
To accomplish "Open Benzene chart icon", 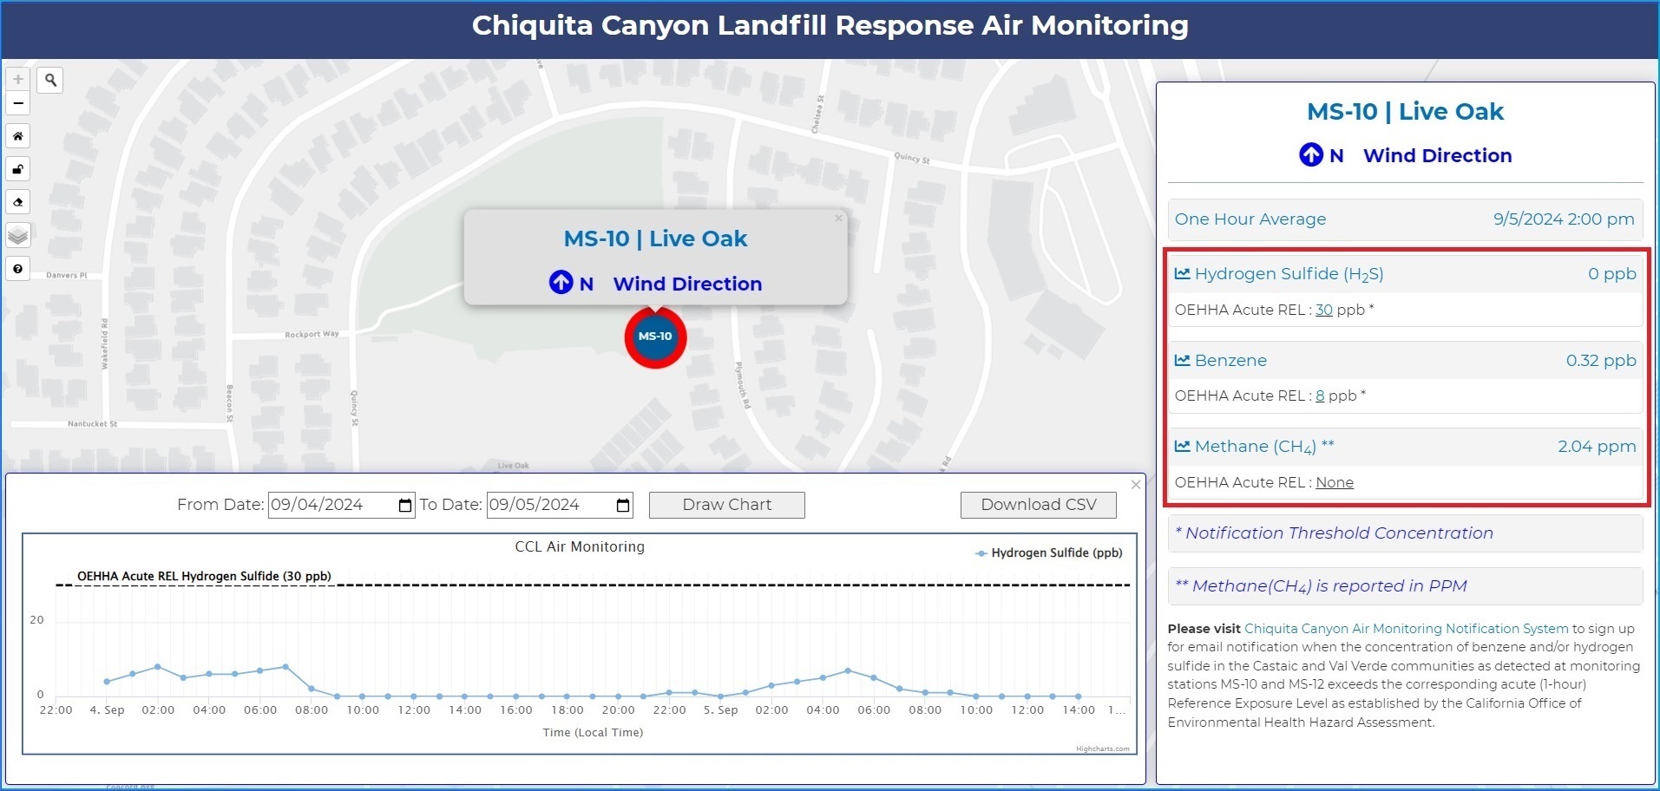I will click(1182, 360).
